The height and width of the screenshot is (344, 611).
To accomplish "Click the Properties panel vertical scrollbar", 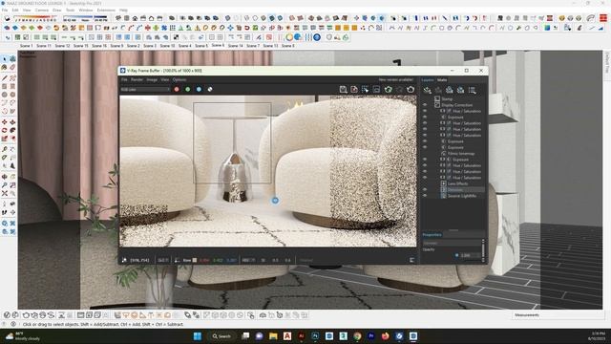I will [483, 250].
